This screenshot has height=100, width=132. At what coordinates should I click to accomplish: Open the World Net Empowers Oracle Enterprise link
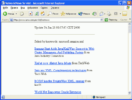click(58, 92)
